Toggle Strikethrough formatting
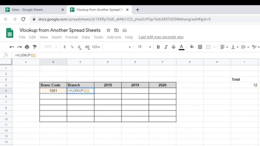Image resolution: width=260 pixels, height=146 pixels. 173,47
